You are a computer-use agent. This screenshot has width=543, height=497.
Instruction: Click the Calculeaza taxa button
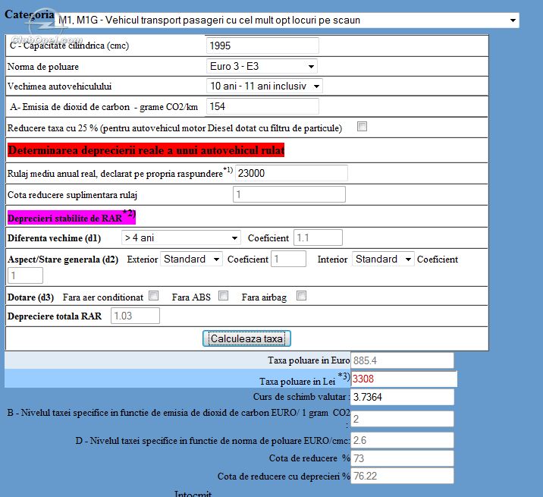tap(246, 338)
